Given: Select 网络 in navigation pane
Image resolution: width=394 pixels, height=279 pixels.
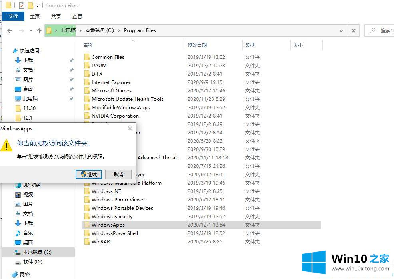Looking at the screenshot, I should point(25,274).
